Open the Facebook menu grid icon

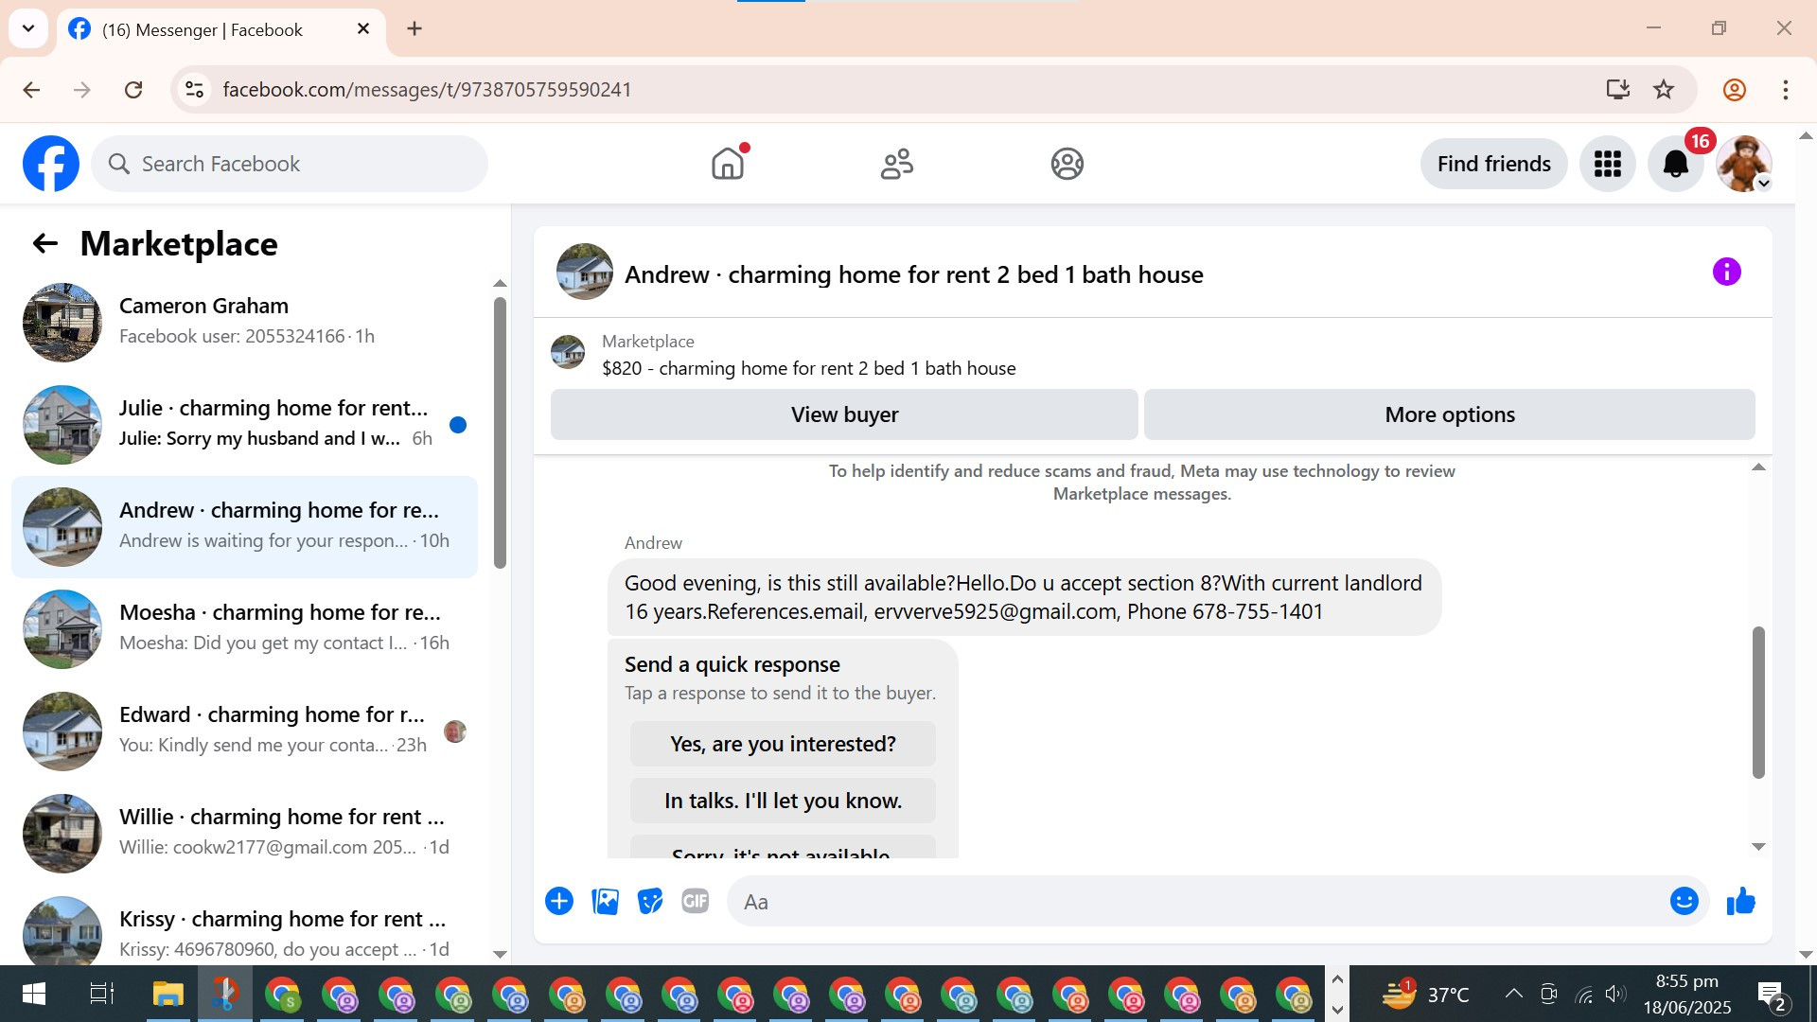click(1607, 164)
